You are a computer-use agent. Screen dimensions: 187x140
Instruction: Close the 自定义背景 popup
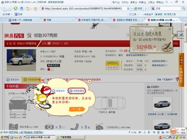pyautogui.click(x=170, y=29)
